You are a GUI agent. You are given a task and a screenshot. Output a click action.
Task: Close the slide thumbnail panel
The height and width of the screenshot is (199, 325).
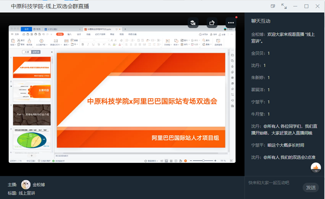click(x=52, y=52)
